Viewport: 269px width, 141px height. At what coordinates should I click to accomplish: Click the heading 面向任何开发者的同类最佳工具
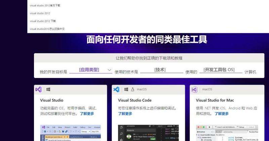147,40
